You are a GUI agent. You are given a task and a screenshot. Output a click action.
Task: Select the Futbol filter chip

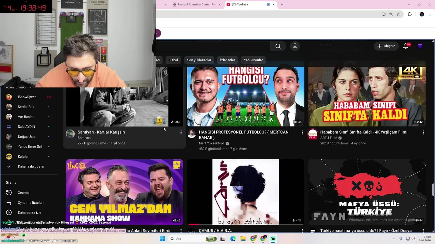[x=173, y=60]
